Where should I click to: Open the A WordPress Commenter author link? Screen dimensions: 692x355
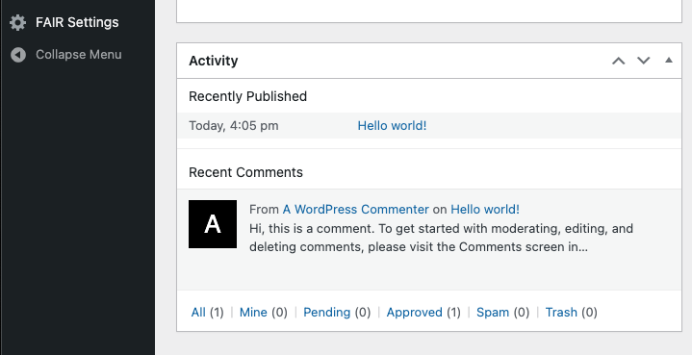coord(356,210)
